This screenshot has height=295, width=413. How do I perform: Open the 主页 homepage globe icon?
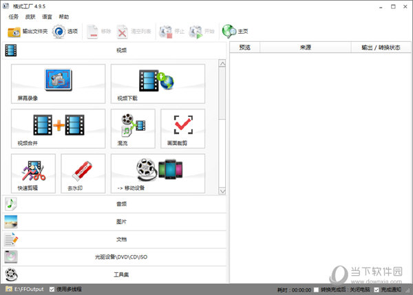[229, 32]
